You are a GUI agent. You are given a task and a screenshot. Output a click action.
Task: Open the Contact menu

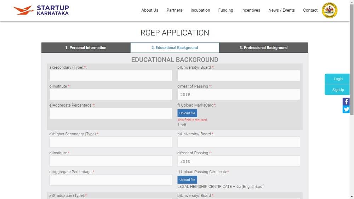point(310,10)
